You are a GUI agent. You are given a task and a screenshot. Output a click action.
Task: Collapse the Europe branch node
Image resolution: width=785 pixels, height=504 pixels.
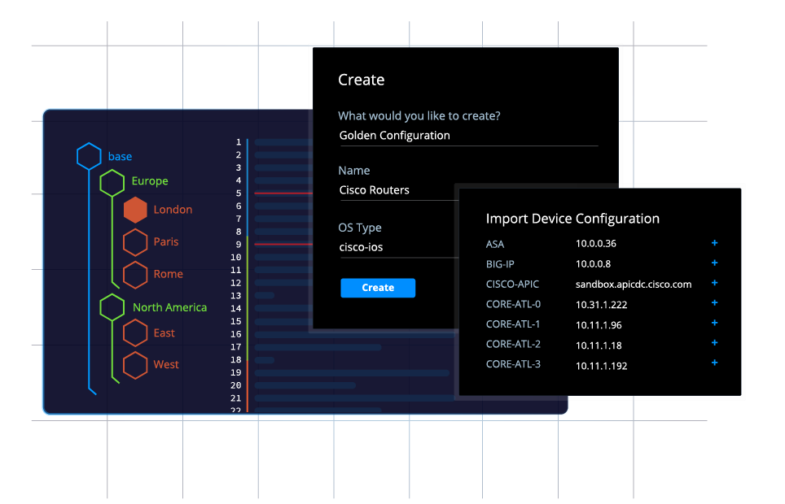(x=112, y=181)
